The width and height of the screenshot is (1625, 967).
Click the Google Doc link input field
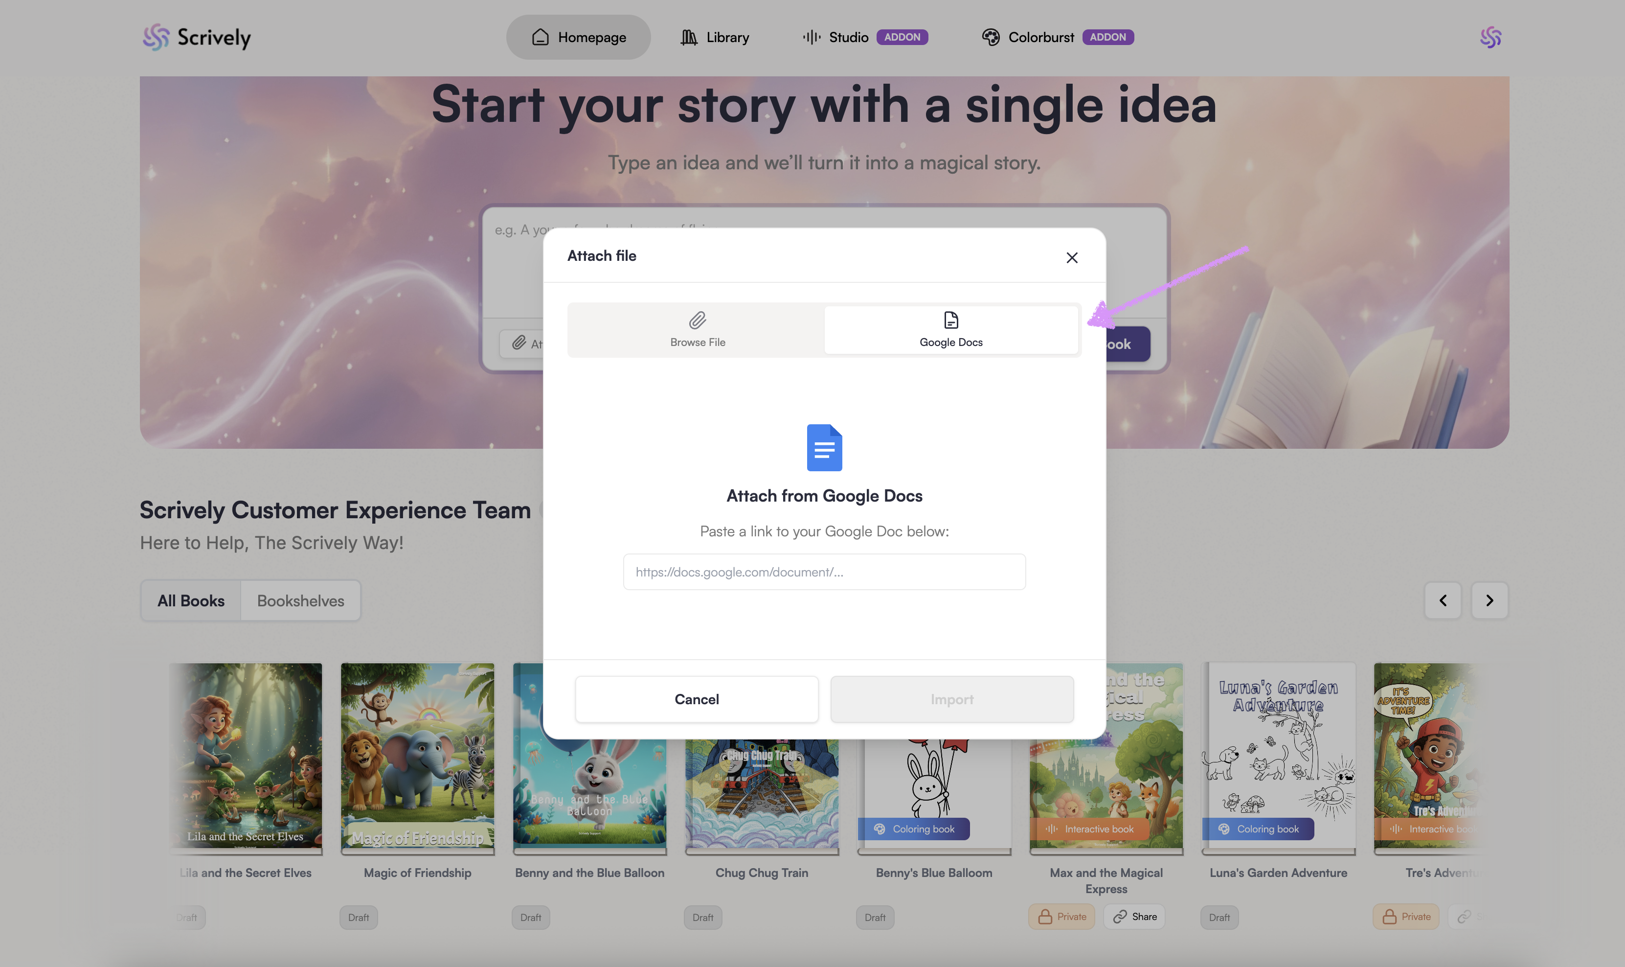coord(824,572)
